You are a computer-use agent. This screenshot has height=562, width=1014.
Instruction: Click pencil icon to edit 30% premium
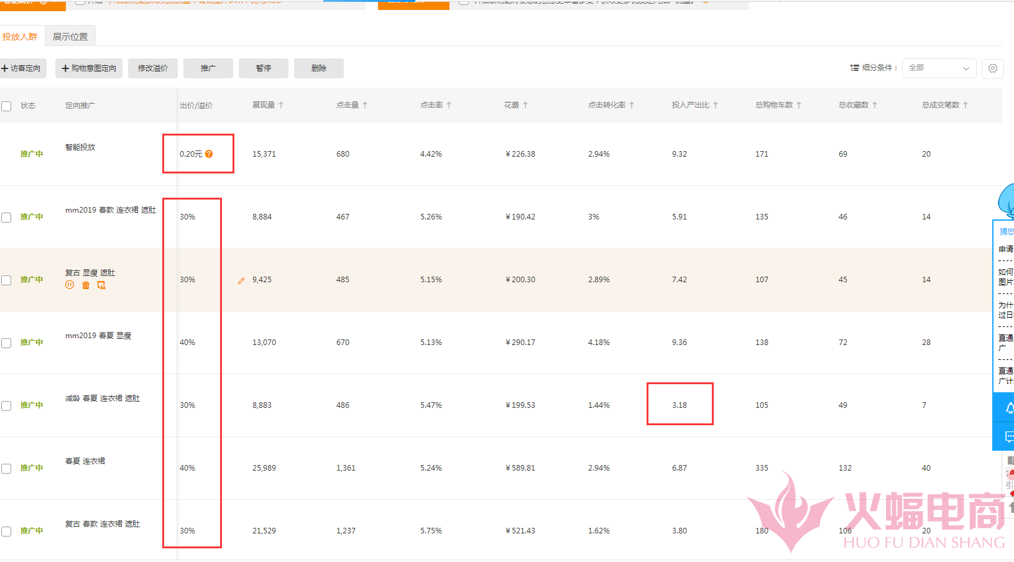click(241, 281)
